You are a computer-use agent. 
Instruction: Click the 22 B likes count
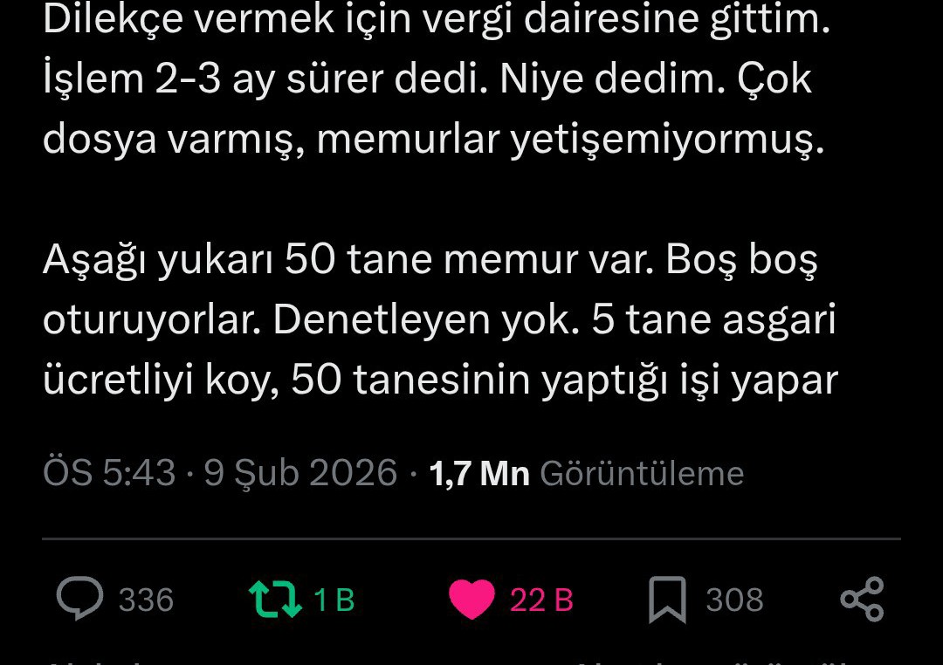pos(541,600)
